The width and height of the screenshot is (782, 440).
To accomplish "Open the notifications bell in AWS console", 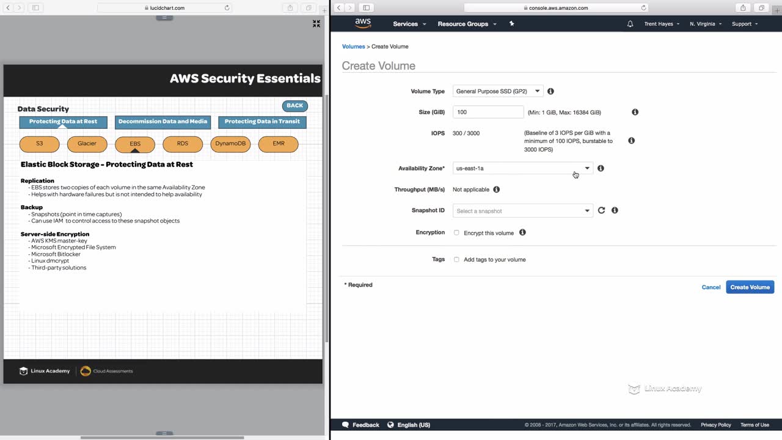I will (x=630, y=24).
